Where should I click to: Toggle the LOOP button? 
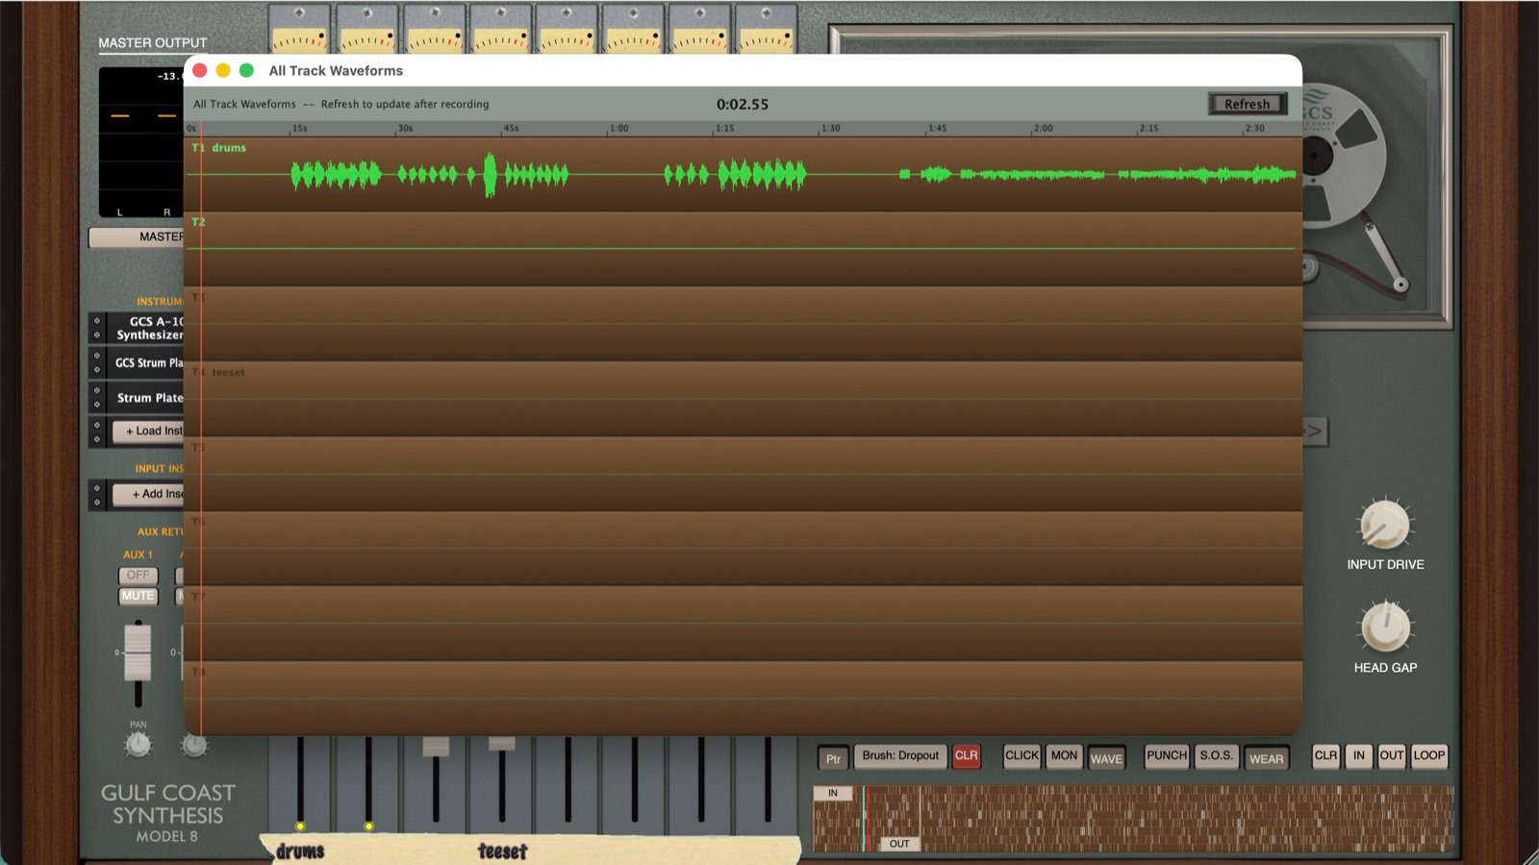coord(1428,756)
